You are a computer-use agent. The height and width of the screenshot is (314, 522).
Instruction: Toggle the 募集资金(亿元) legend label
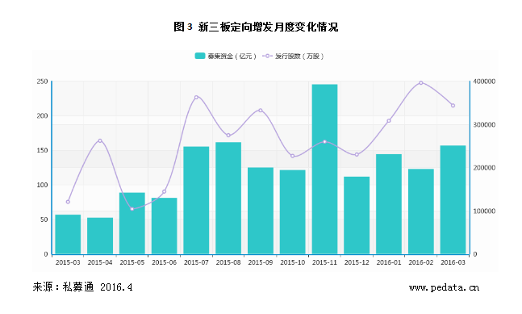232,56
